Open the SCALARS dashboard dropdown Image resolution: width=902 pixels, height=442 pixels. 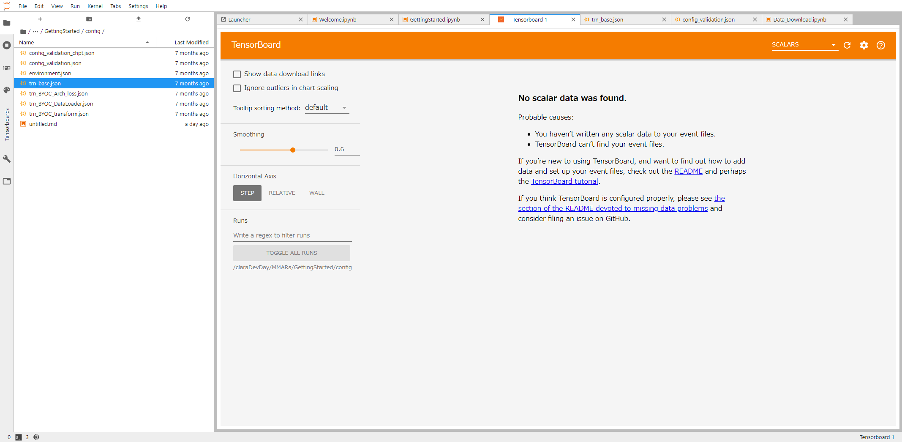click(805, 45)
